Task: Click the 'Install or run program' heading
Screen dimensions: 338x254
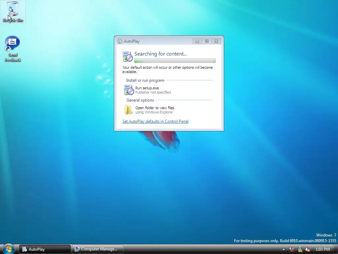Action: pos(145,80)
